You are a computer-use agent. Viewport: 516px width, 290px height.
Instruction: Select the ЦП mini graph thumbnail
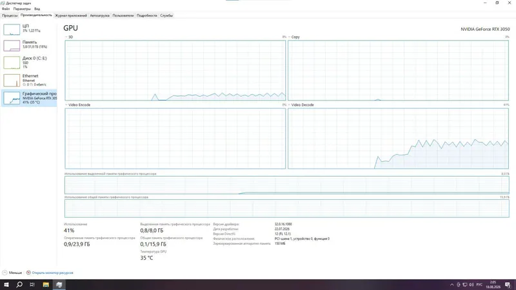[x=12, y=29]
